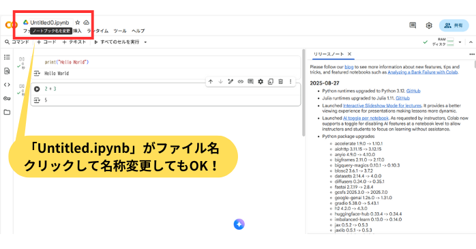Copy cell link with the link icon
The image size is (476, 249).
click(241, 81)
